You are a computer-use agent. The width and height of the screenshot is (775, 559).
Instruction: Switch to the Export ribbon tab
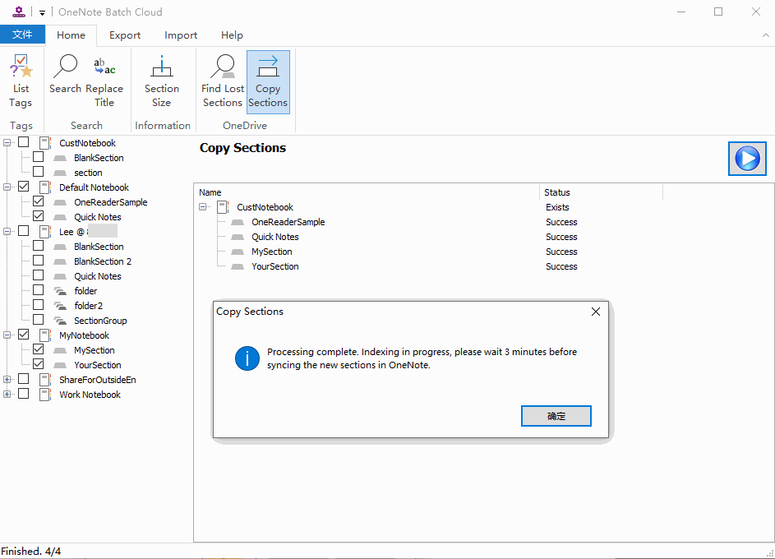(x=125, y=35)
